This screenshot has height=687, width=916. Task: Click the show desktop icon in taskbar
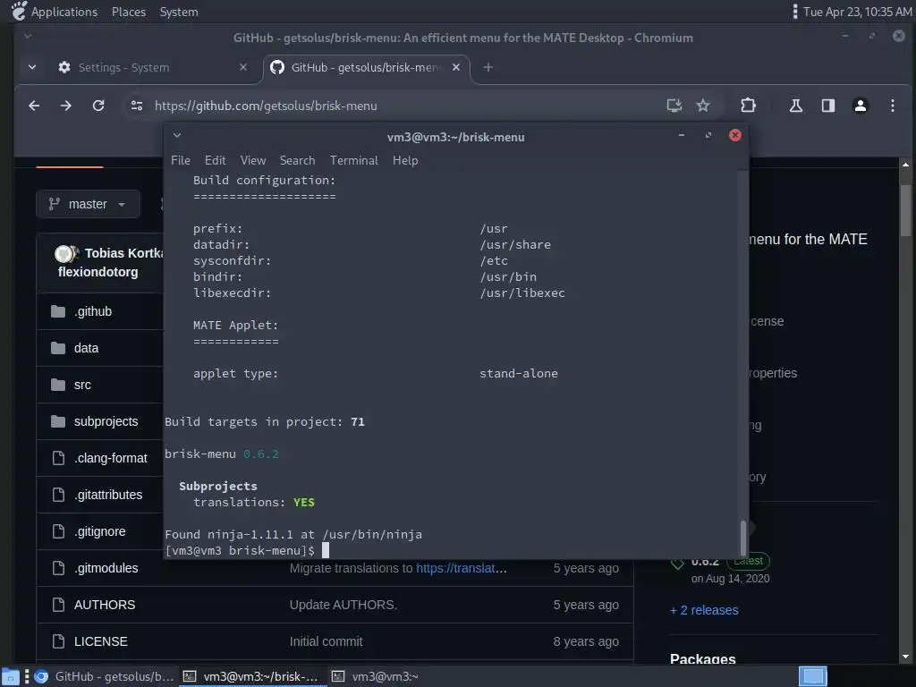pos(10,676)
